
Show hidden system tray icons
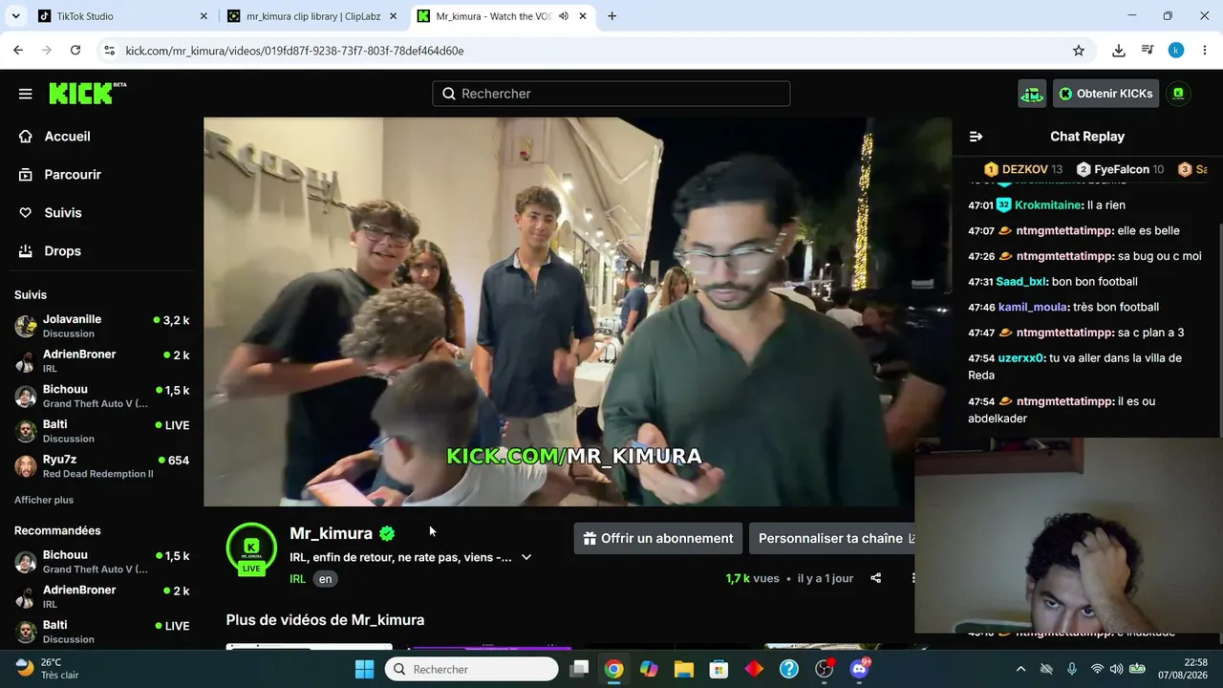pos(1020,669)
